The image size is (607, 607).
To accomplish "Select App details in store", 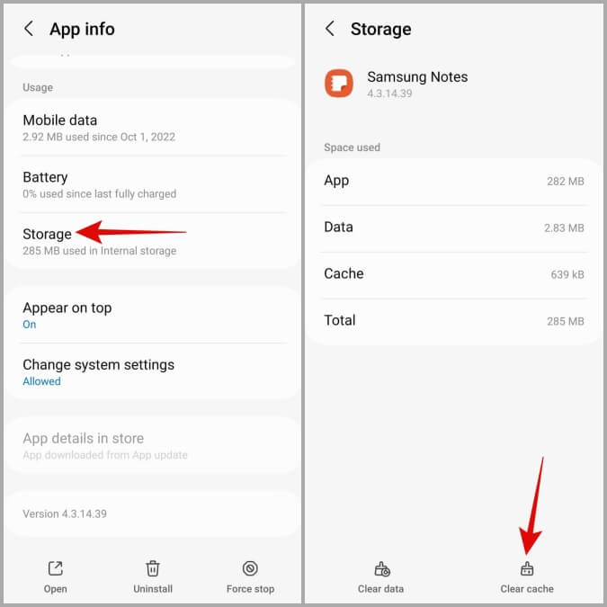I will coord(153,445).
